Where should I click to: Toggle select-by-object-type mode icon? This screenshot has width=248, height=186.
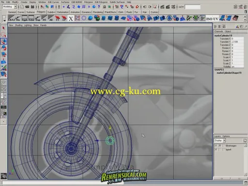[x=47, y=7]
